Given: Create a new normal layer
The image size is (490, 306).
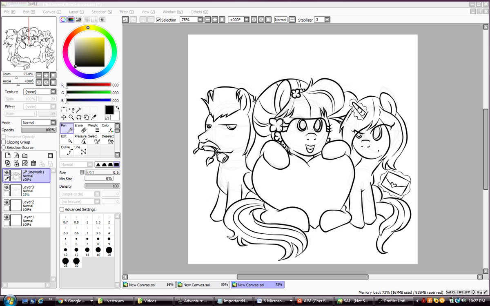Looking at the screenshot, I should 7,155.
